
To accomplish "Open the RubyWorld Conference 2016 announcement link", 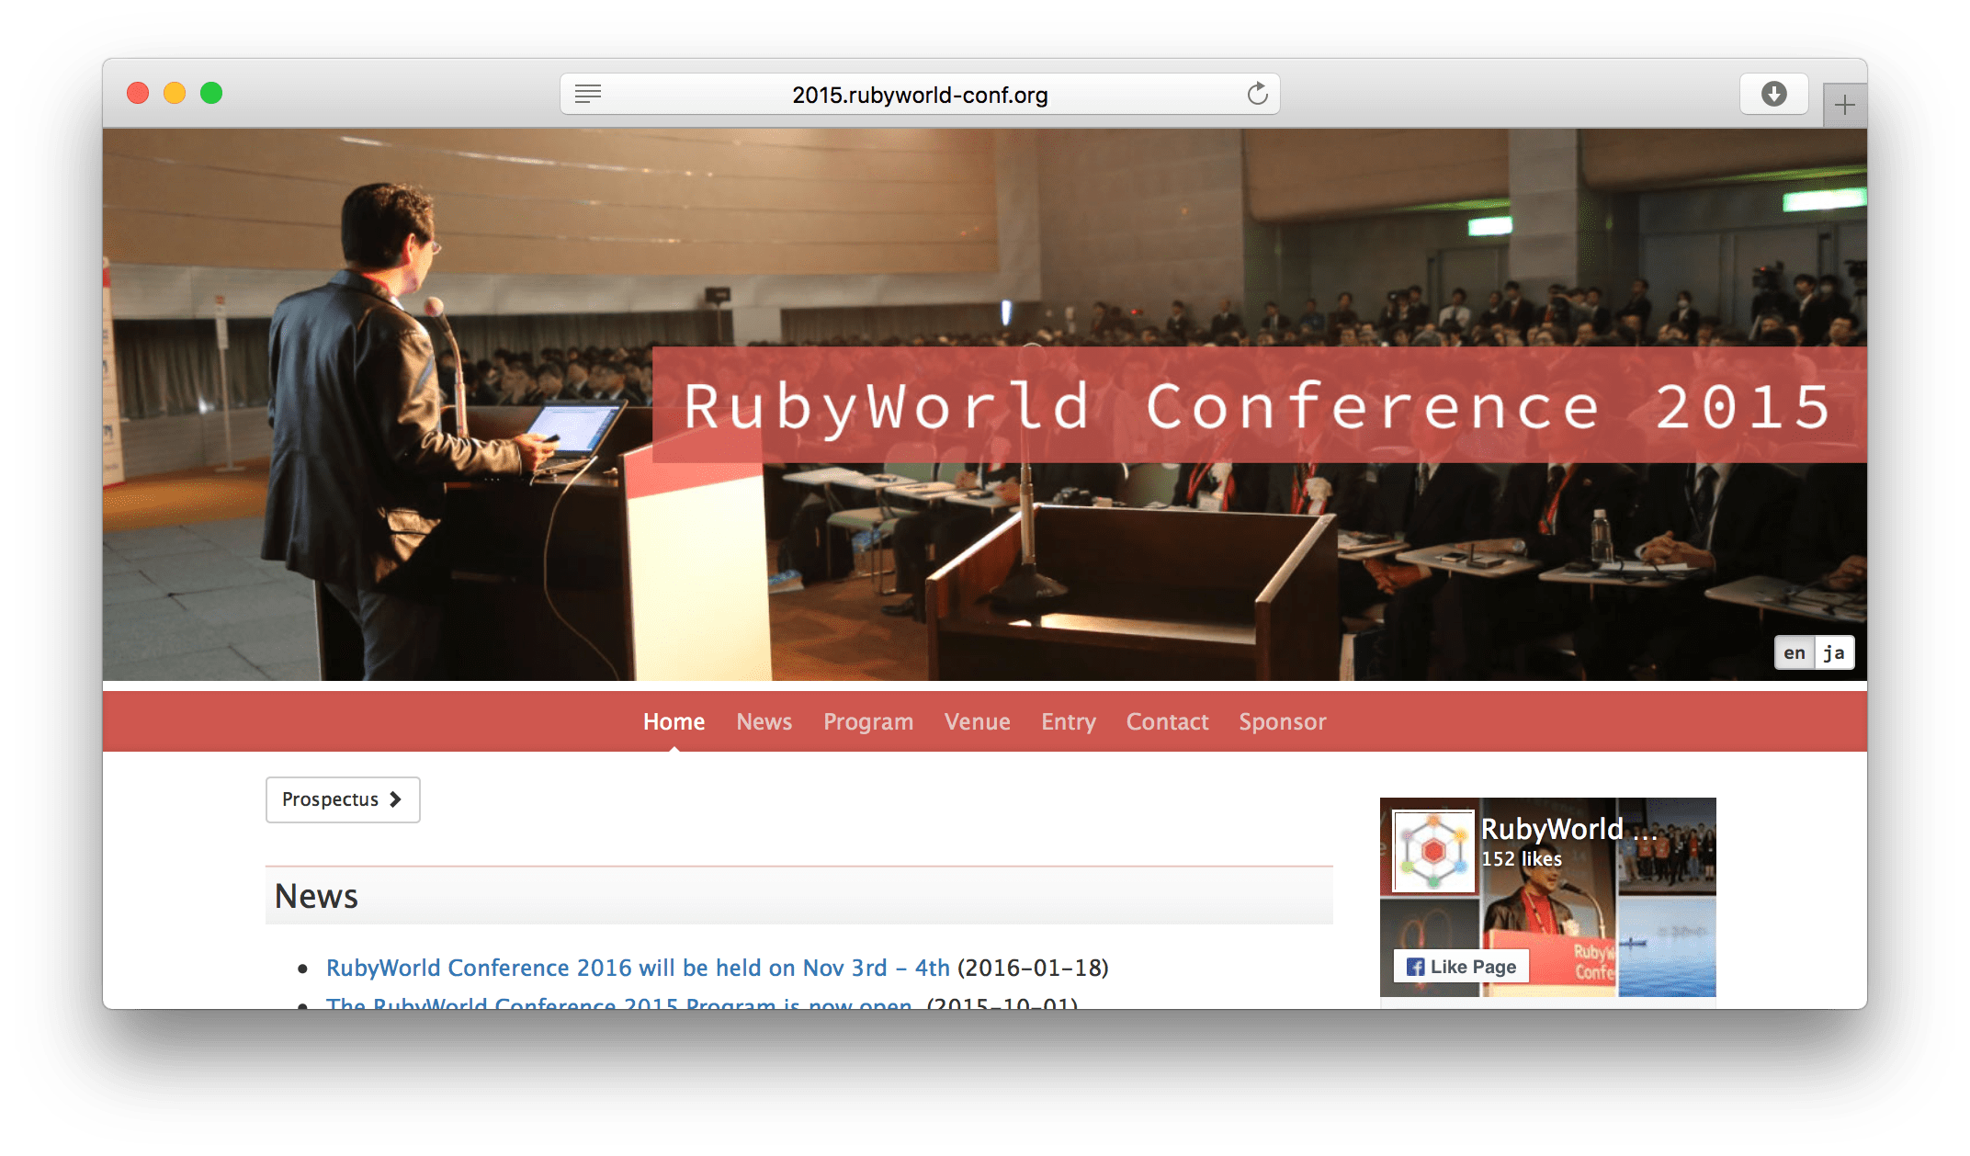I will tap(638, 968).
